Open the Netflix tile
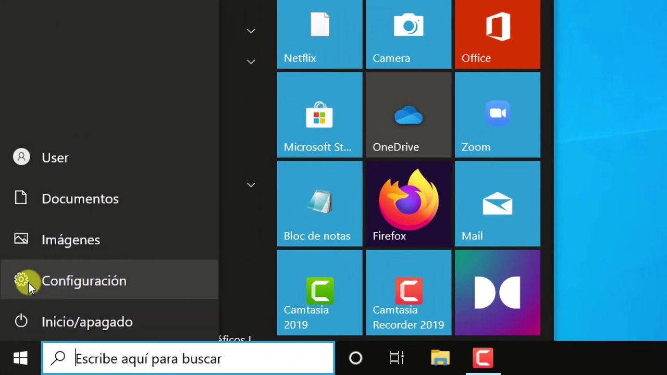This screenshot has width=667, height=375. pos(319,34)
